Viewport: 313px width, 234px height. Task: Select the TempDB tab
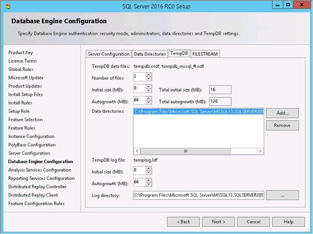pos(179,54)
